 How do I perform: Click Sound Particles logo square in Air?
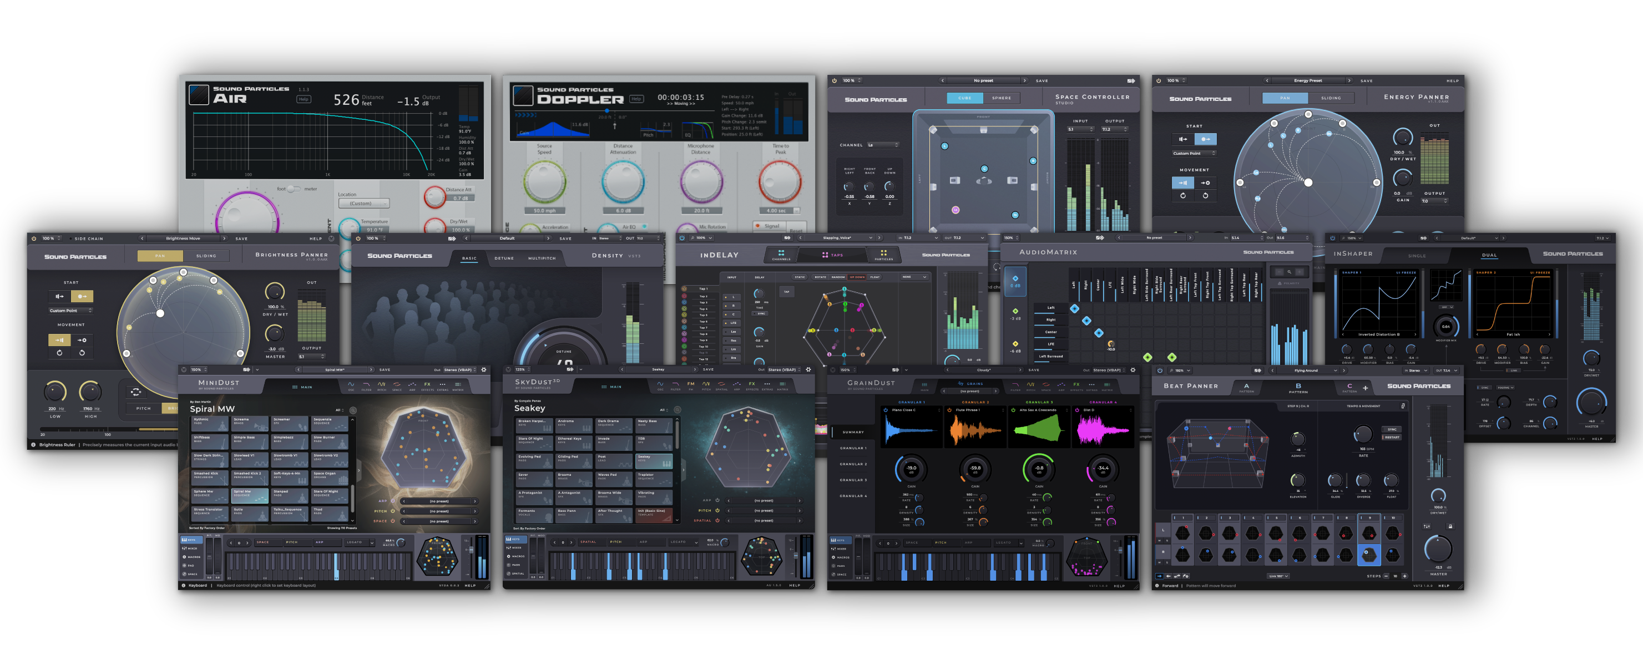click(x=199, y=95)
